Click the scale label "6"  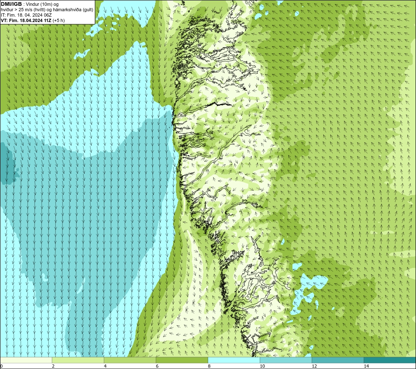(x=157, y=366)
